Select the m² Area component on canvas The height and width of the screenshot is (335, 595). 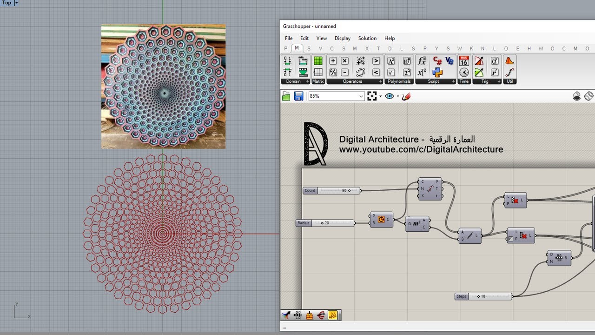pos(417,224)
